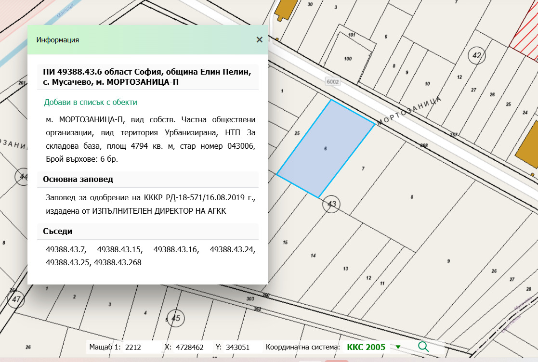The image size is (538, 362).
Task: Click the circled block marker 47
Action: (16, 300)
